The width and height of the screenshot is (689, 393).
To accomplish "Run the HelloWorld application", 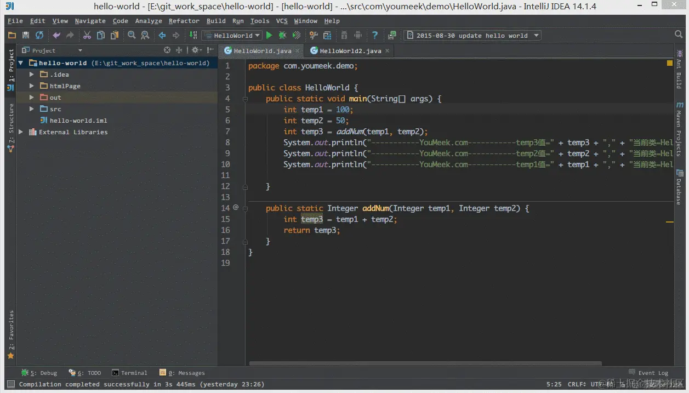I will pyautogui.click(x=270, y=35).
